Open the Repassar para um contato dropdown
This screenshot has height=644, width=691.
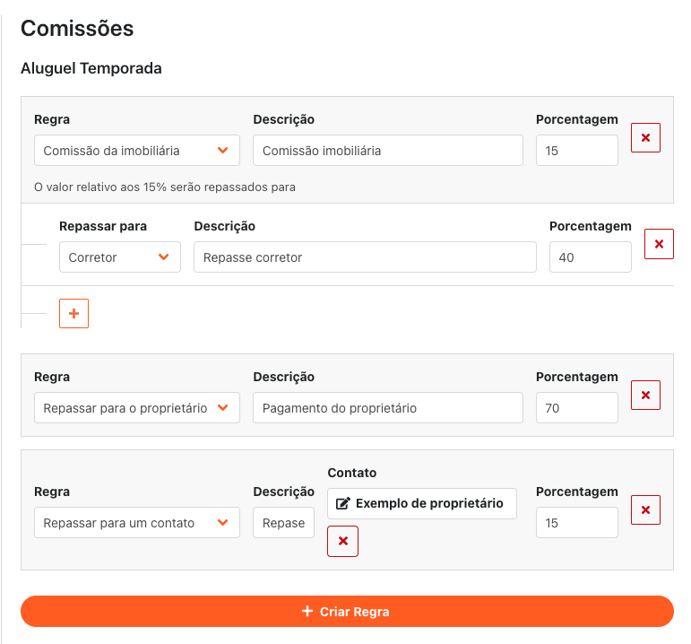point(137,523)
